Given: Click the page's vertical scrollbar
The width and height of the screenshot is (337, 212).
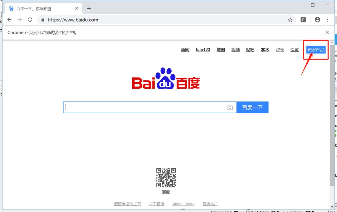Looking at the screenshot, I should click(332, 115).
